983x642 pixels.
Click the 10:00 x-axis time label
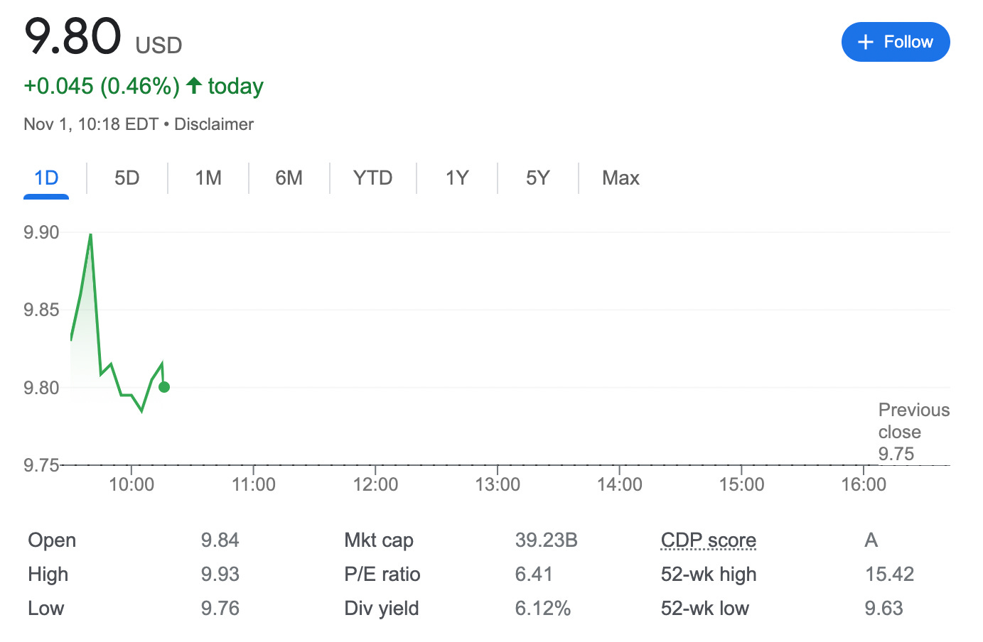(131, 485)
